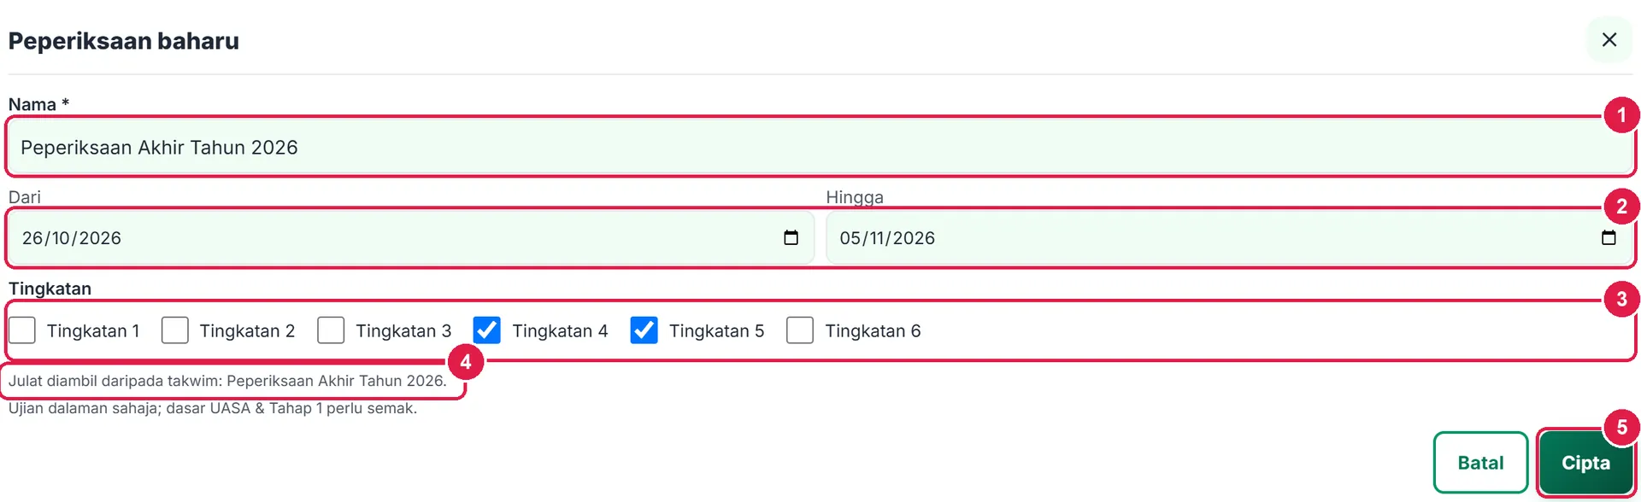Select the Tingkatan 6 checkbox
Screen dimensions: 1641x502
pyautogui.click(x=800, y=330)
